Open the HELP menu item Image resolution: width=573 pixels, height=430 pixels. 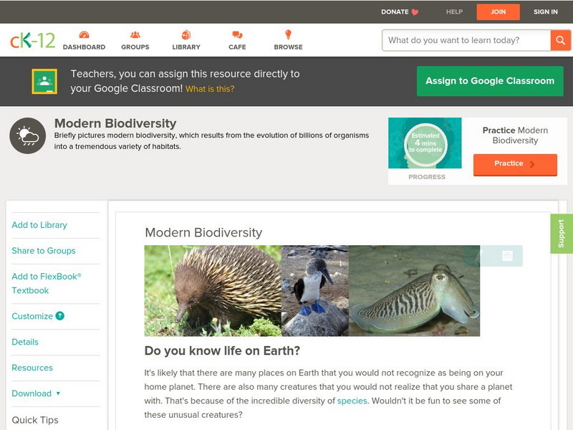[x=454, y=11]
